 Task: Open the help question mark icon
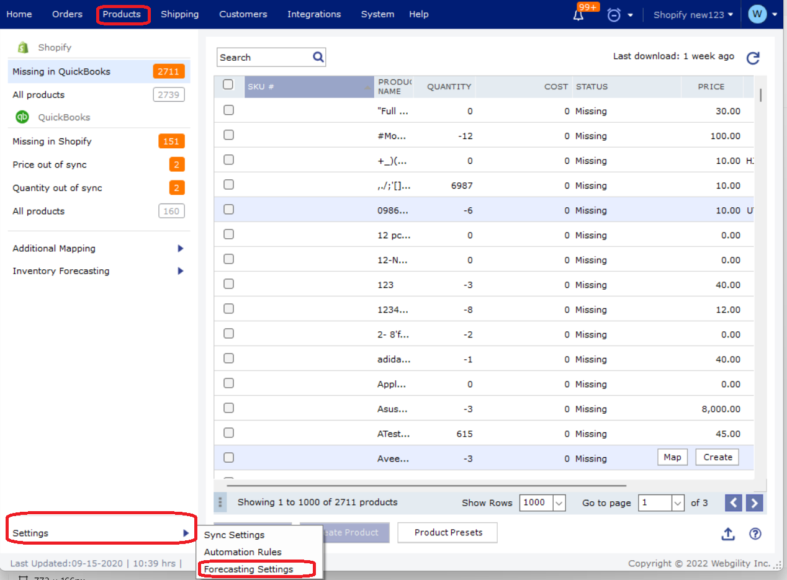pos(755,533)
